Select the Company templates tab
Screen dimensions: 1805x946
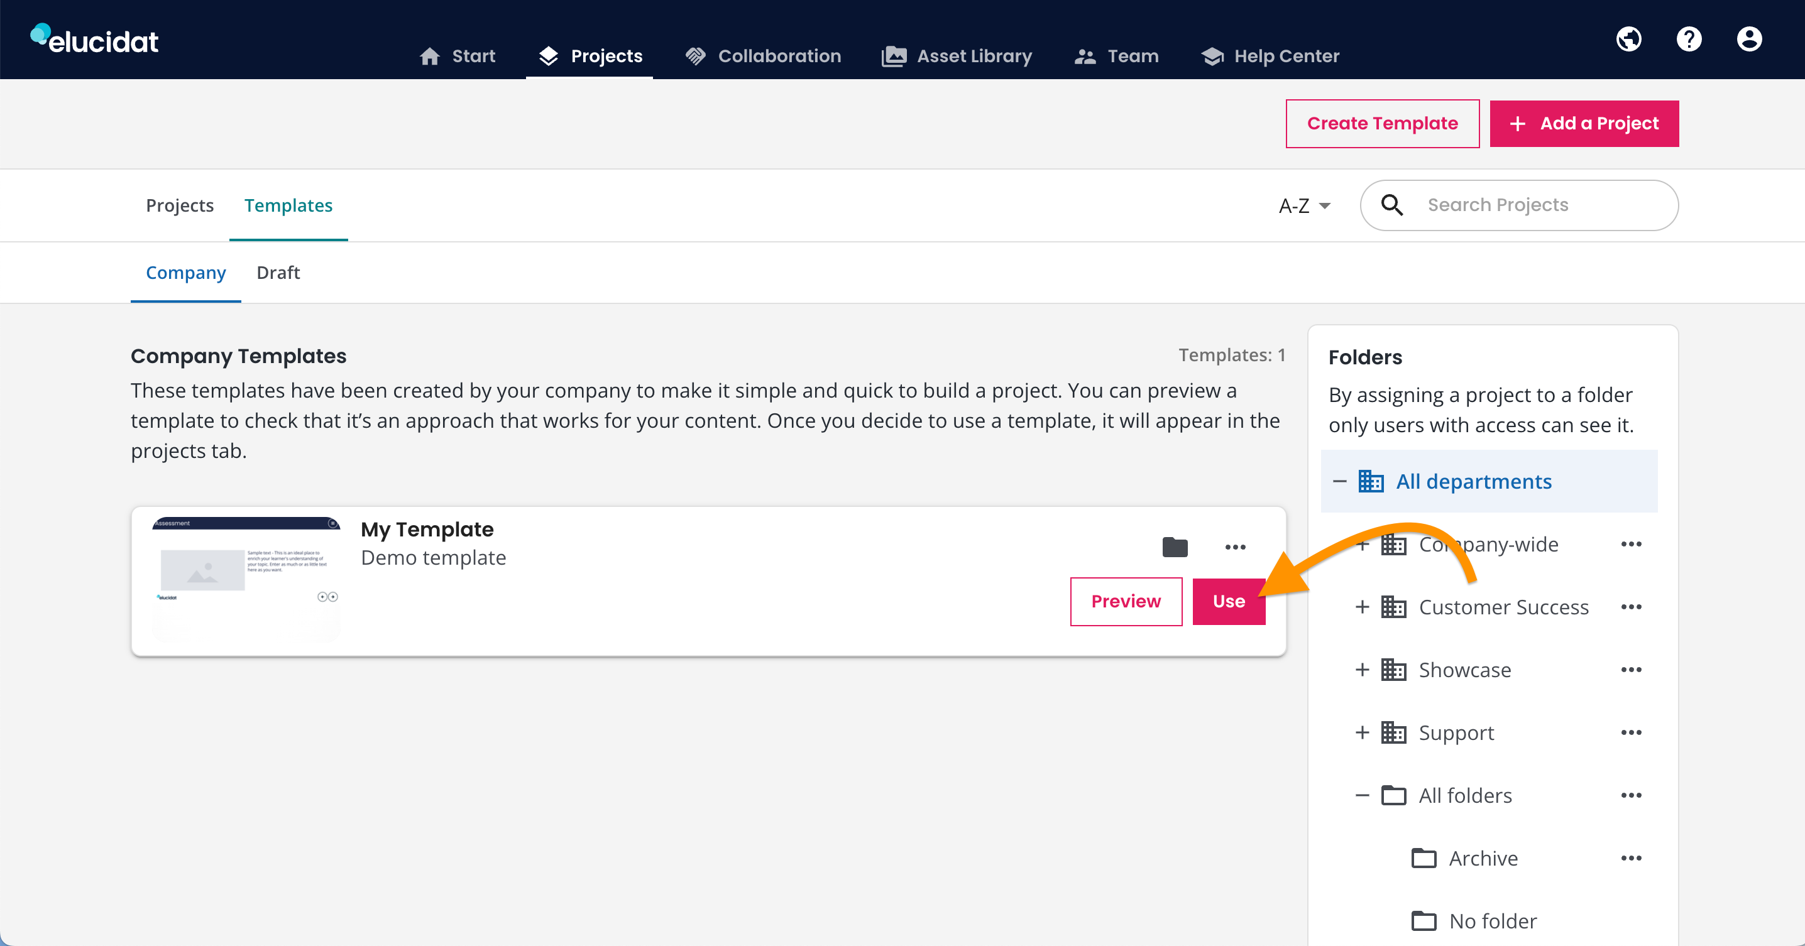pos(185,273)
